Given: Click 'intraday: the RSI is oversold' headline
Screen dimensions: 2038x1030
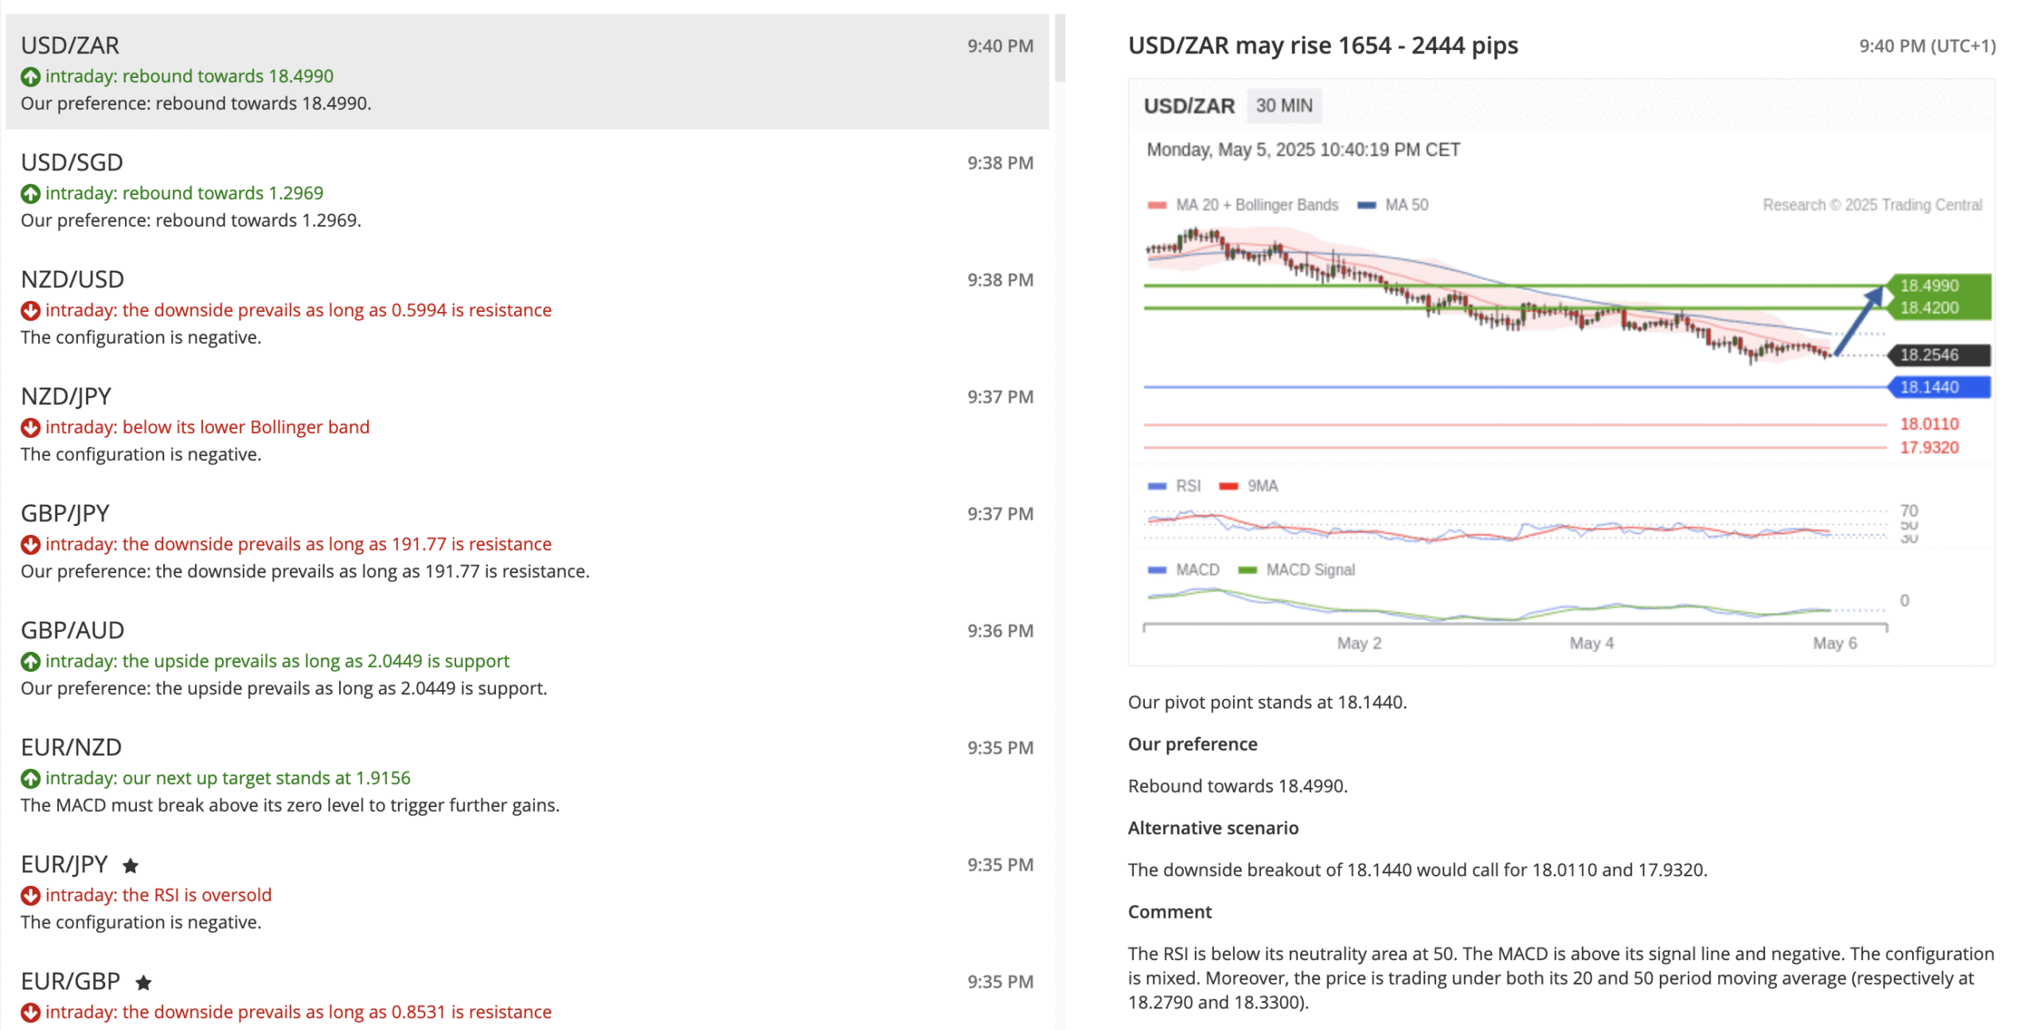Looking at the screenshot, I should (158, 895).
